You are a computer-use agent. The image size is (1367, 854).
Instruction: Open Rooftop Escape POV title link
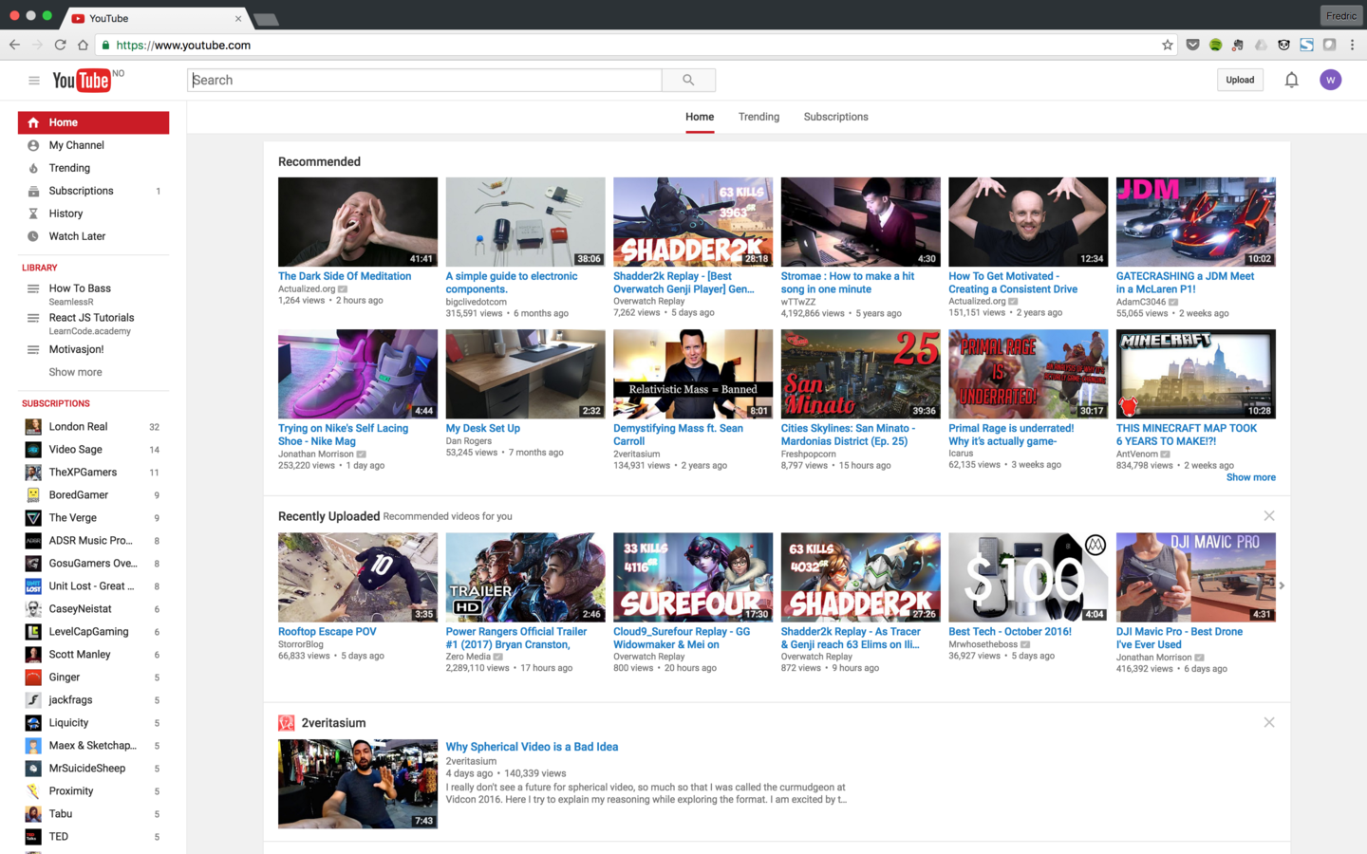[328, 631]
